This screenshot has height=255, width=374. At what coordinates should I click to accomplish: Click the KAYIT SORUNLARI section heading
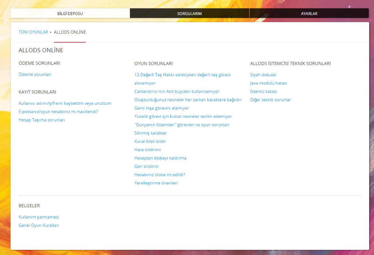[38, 92]
